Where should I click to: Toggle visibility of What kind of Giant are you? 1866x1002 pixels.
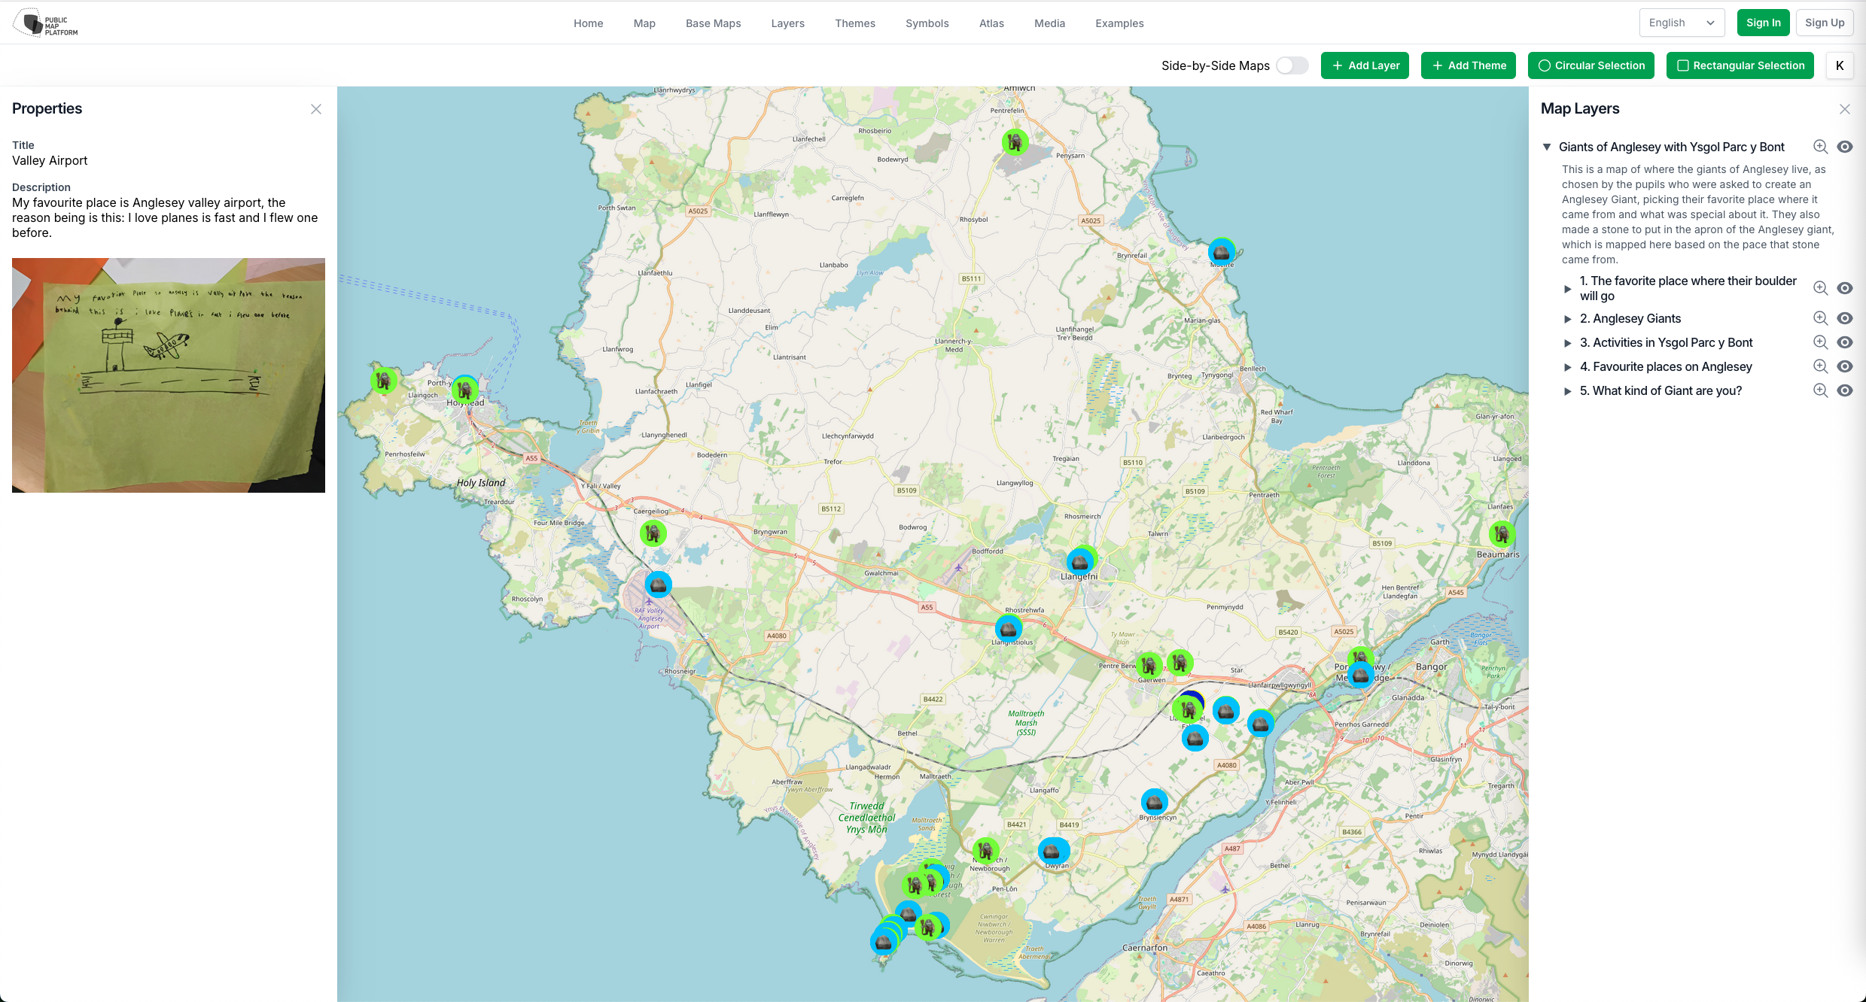click(x=1845, y=390)
